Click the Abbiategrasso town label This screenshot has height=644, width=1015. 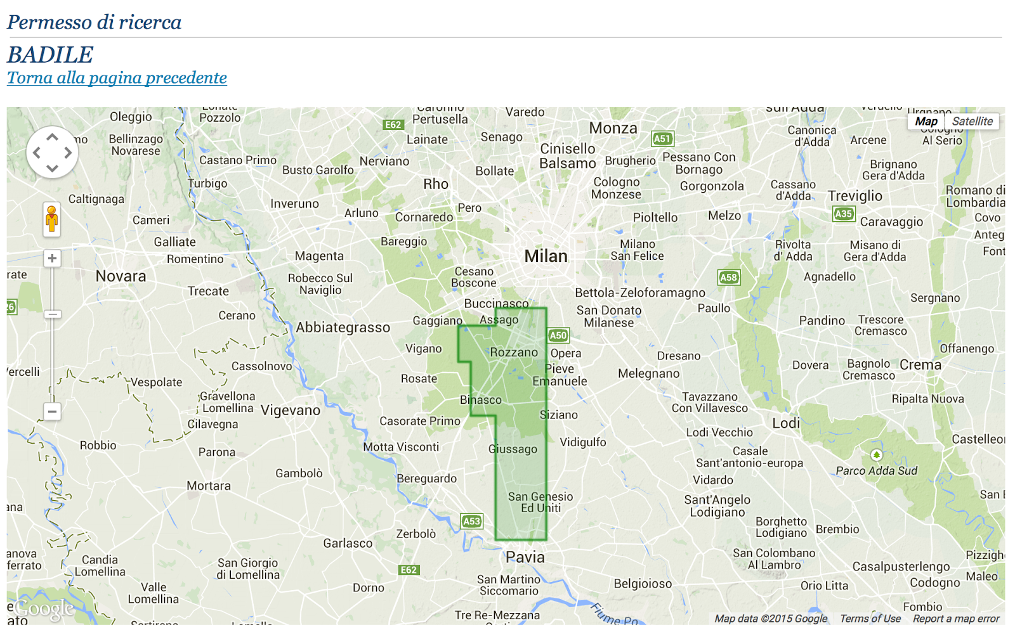click(343, 328)
